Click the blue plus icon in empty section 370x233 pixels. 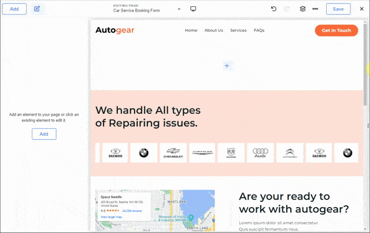pos(227,66)
